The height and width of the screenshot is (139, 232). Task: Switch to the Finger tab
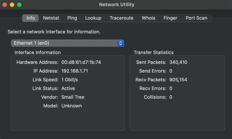[x=170, y=18]
